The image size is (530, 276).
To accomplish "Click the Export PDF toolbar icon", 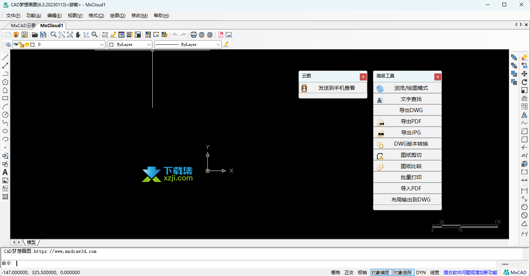I will click(220, 35).
